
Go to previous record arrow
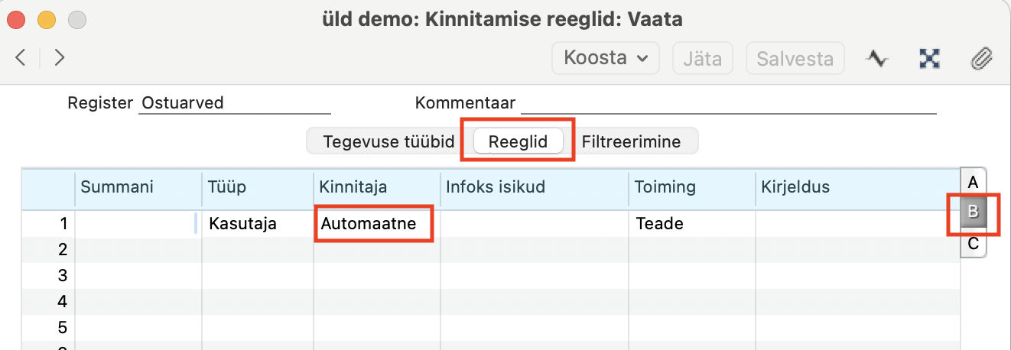[21, 57]
